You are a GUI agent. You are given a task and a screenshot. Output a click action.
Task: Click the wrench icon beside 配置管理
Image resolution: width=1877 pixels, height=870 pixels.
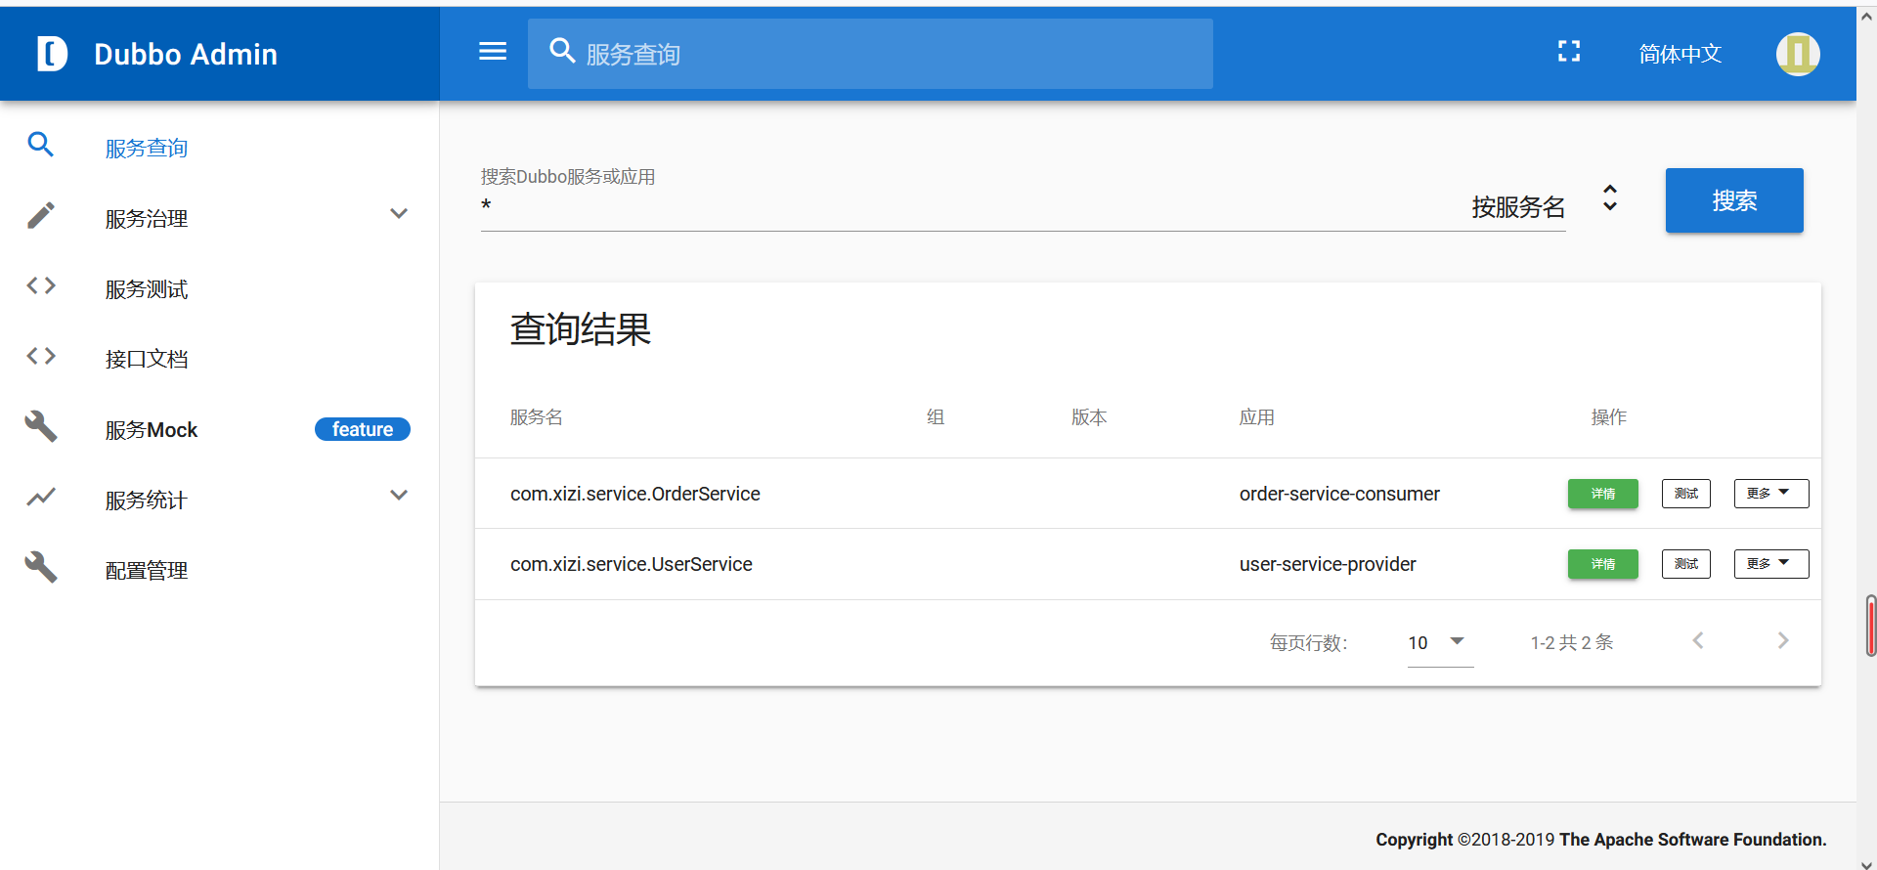click(41, 567)
